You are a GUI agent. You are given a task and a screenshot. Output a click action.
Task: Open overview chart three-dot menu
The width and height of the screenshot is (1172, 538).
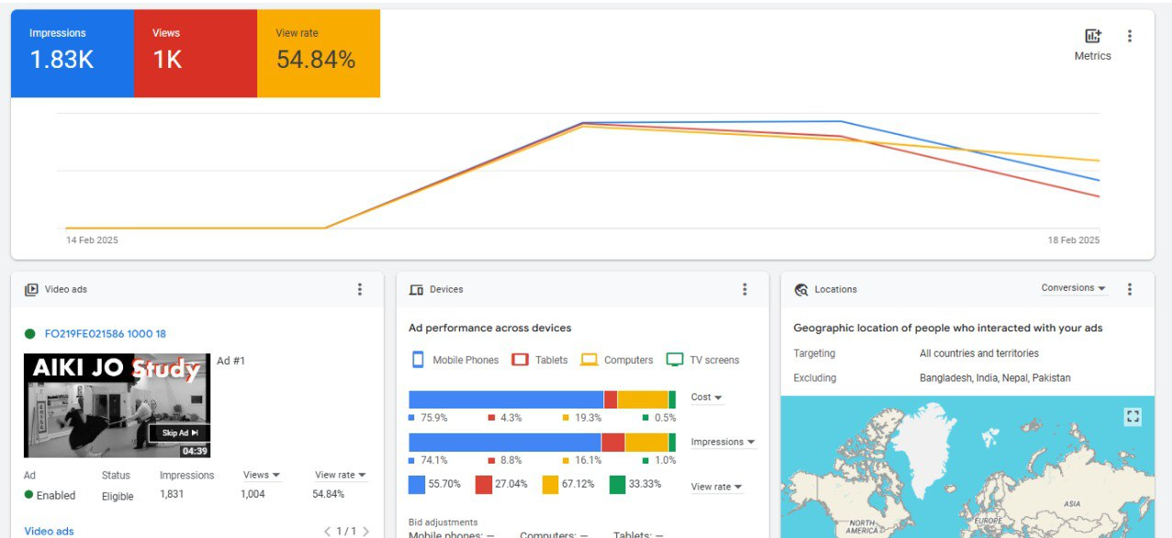[1130, 37]
